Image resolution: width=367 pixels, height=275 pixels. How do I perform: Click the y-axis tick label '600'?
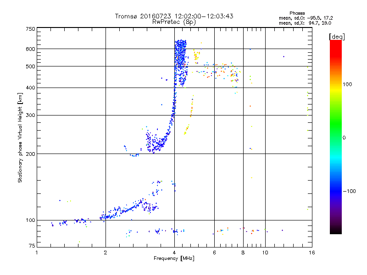(30, 49)
